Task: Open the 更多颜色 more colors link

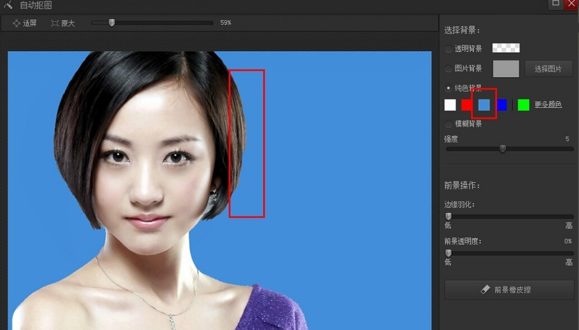Action: pos(548,105)
